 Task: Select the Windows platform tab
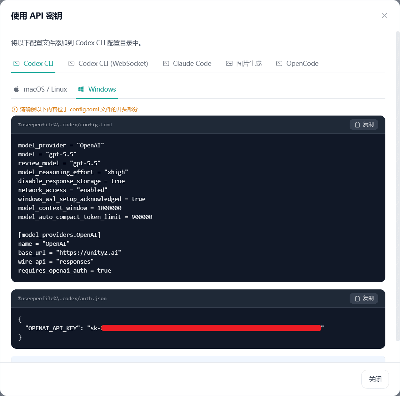(x=97, y=89)
